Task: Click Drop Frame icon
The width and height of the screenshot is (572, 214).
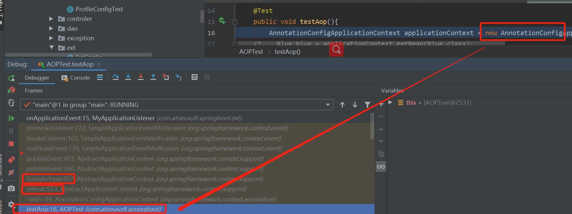Action: (166, 77)
